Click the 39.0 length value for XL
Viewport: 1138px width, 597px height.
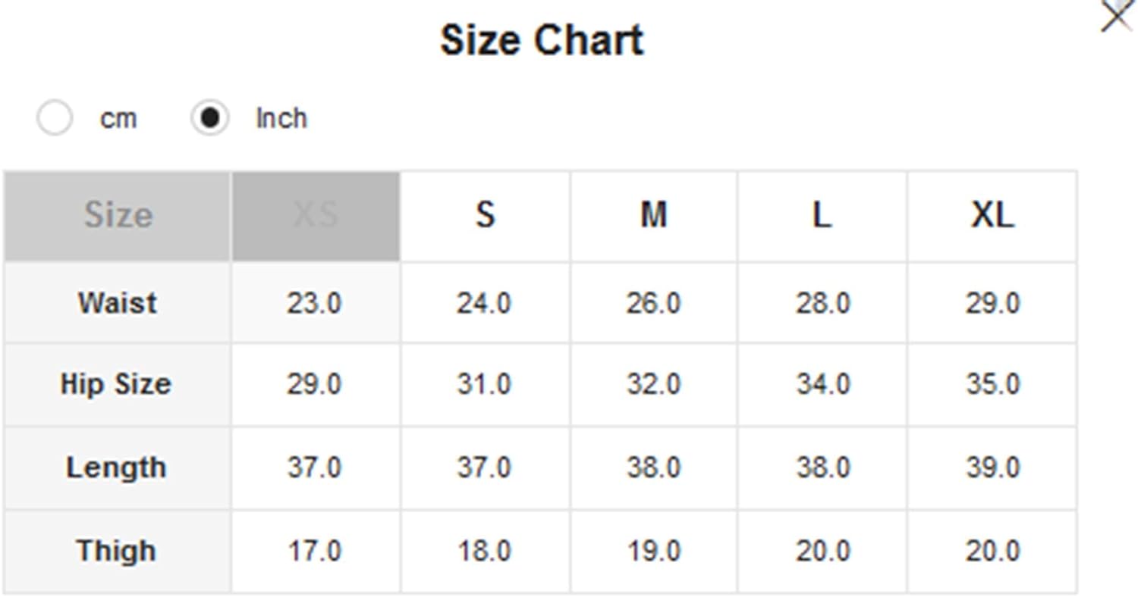(x=992, y=467)
